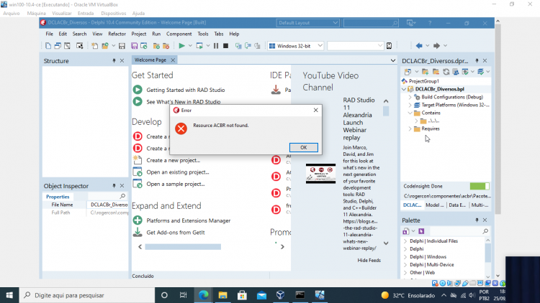Click the webinar replay video thumbnail
Screen dimensions: 540x303
coord(320,174)
